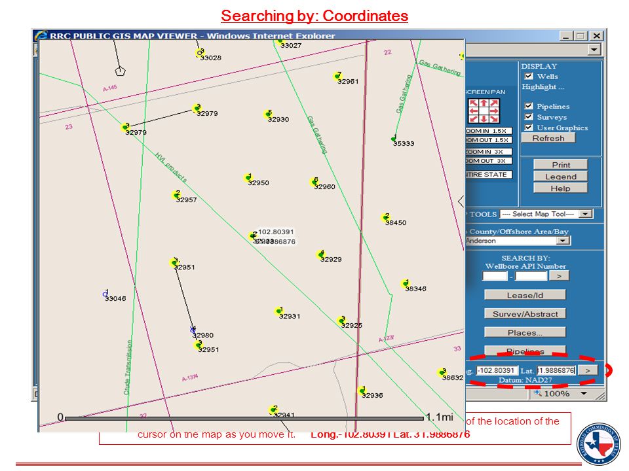The height and width of the screenshot is (471, 629).
Task: Pan the map down with the south arrow
Action: point(484,118)
